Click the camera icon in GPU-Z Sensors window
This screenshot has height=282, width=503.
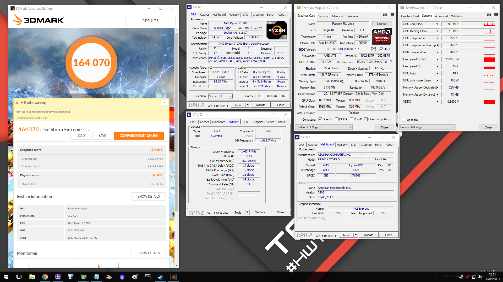[x=489, y=15]
